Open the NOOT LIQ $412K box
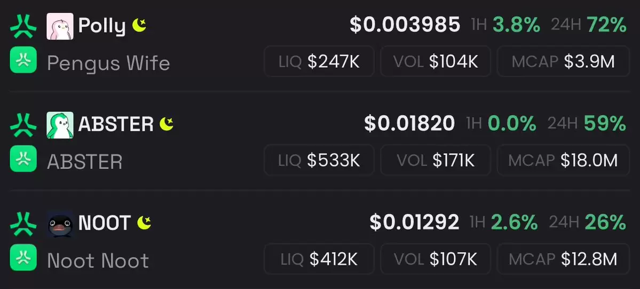 [x=319, y=259]
